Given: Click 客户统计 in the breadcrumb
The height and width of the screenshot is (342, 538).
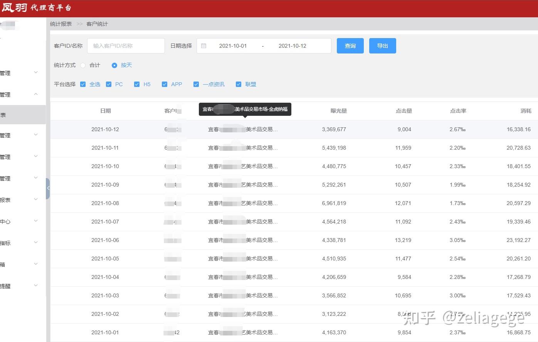Looking at the screenshot, I should tap(97, 24).
